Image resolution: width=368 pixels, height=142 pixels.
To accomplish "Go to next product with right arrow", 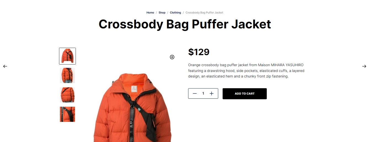I will [364, 66].
